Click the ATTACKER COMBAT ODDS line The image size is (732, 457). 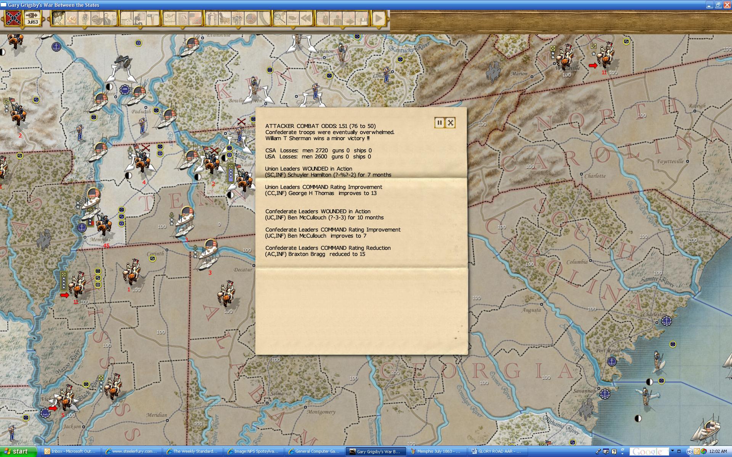point(321,126)
